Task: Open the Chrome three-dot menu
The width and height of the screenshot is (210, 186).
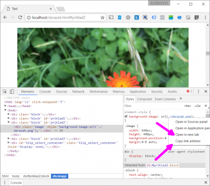Action: pos(205,17)
